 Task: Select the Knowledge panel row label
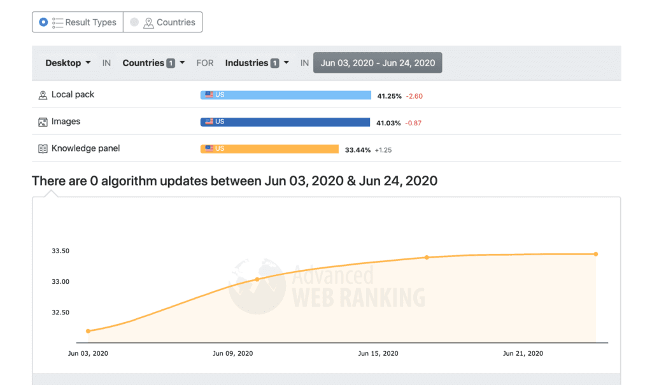(86, 148)
